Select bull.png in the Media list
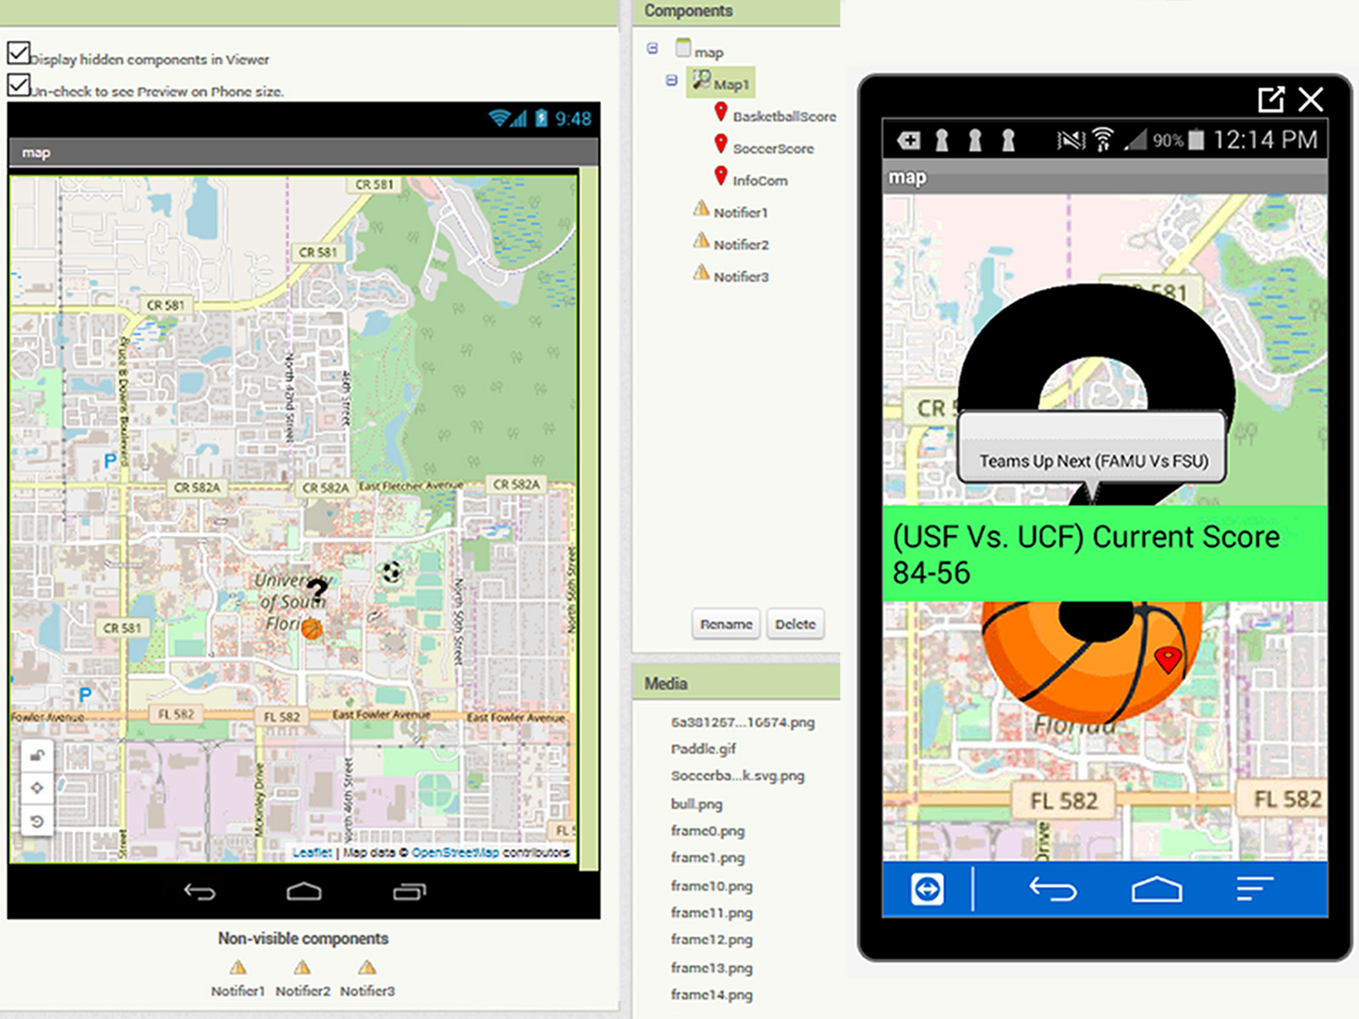 point(696,803)
